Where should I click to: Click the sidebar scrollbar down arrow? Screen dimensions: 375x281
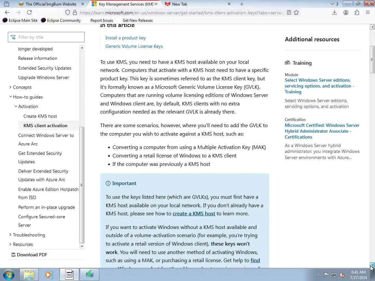point(82,246)
